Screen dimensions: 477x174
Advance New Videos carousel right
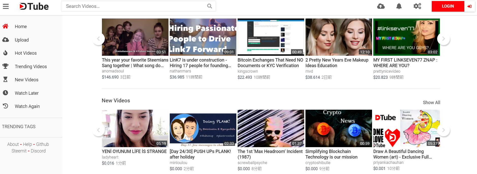[443, 130]
